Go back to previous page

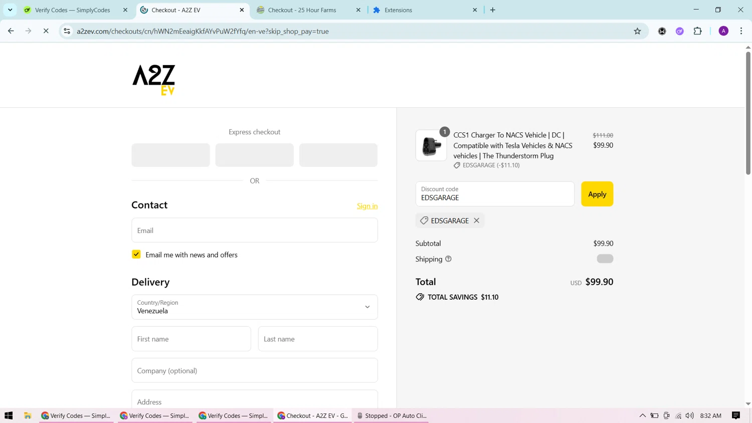tap(11, 31)
